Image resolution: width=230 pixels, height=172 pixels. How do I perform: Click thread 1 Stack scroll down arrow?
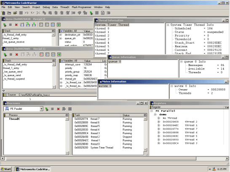click(53, 87)
